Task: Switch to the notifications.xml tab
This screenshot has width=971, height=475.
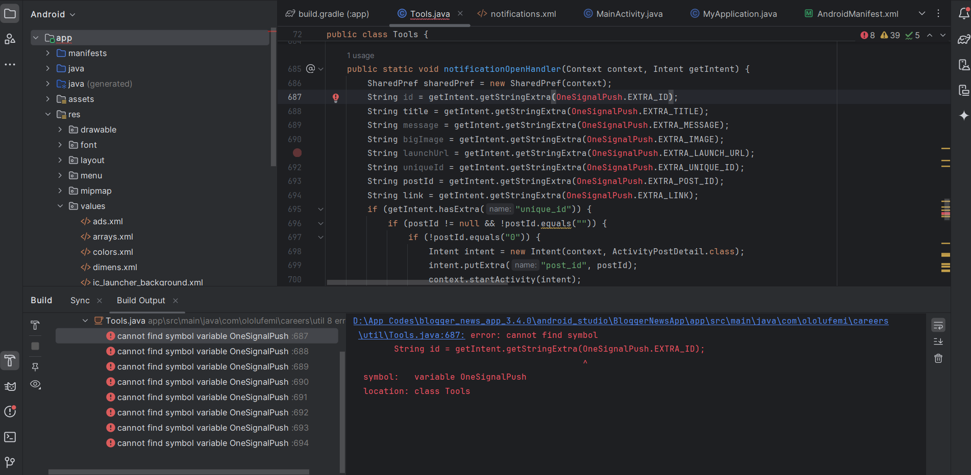Action: pos(517,14)
